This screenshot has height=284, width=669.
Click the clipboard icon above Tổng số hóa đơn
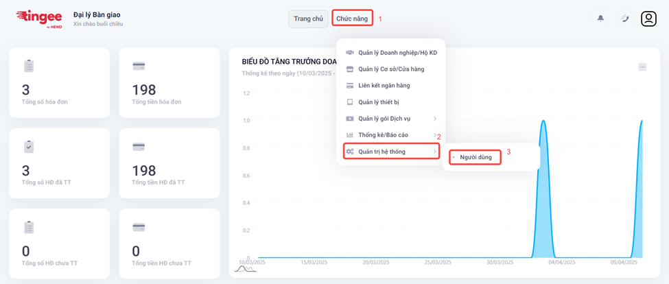(28, 66)
